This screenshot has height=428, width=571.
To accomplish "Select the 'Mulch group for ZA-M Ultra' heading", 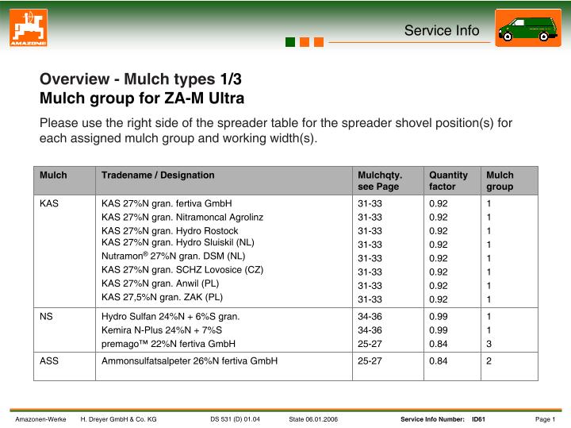I will [x=142, y=98].
